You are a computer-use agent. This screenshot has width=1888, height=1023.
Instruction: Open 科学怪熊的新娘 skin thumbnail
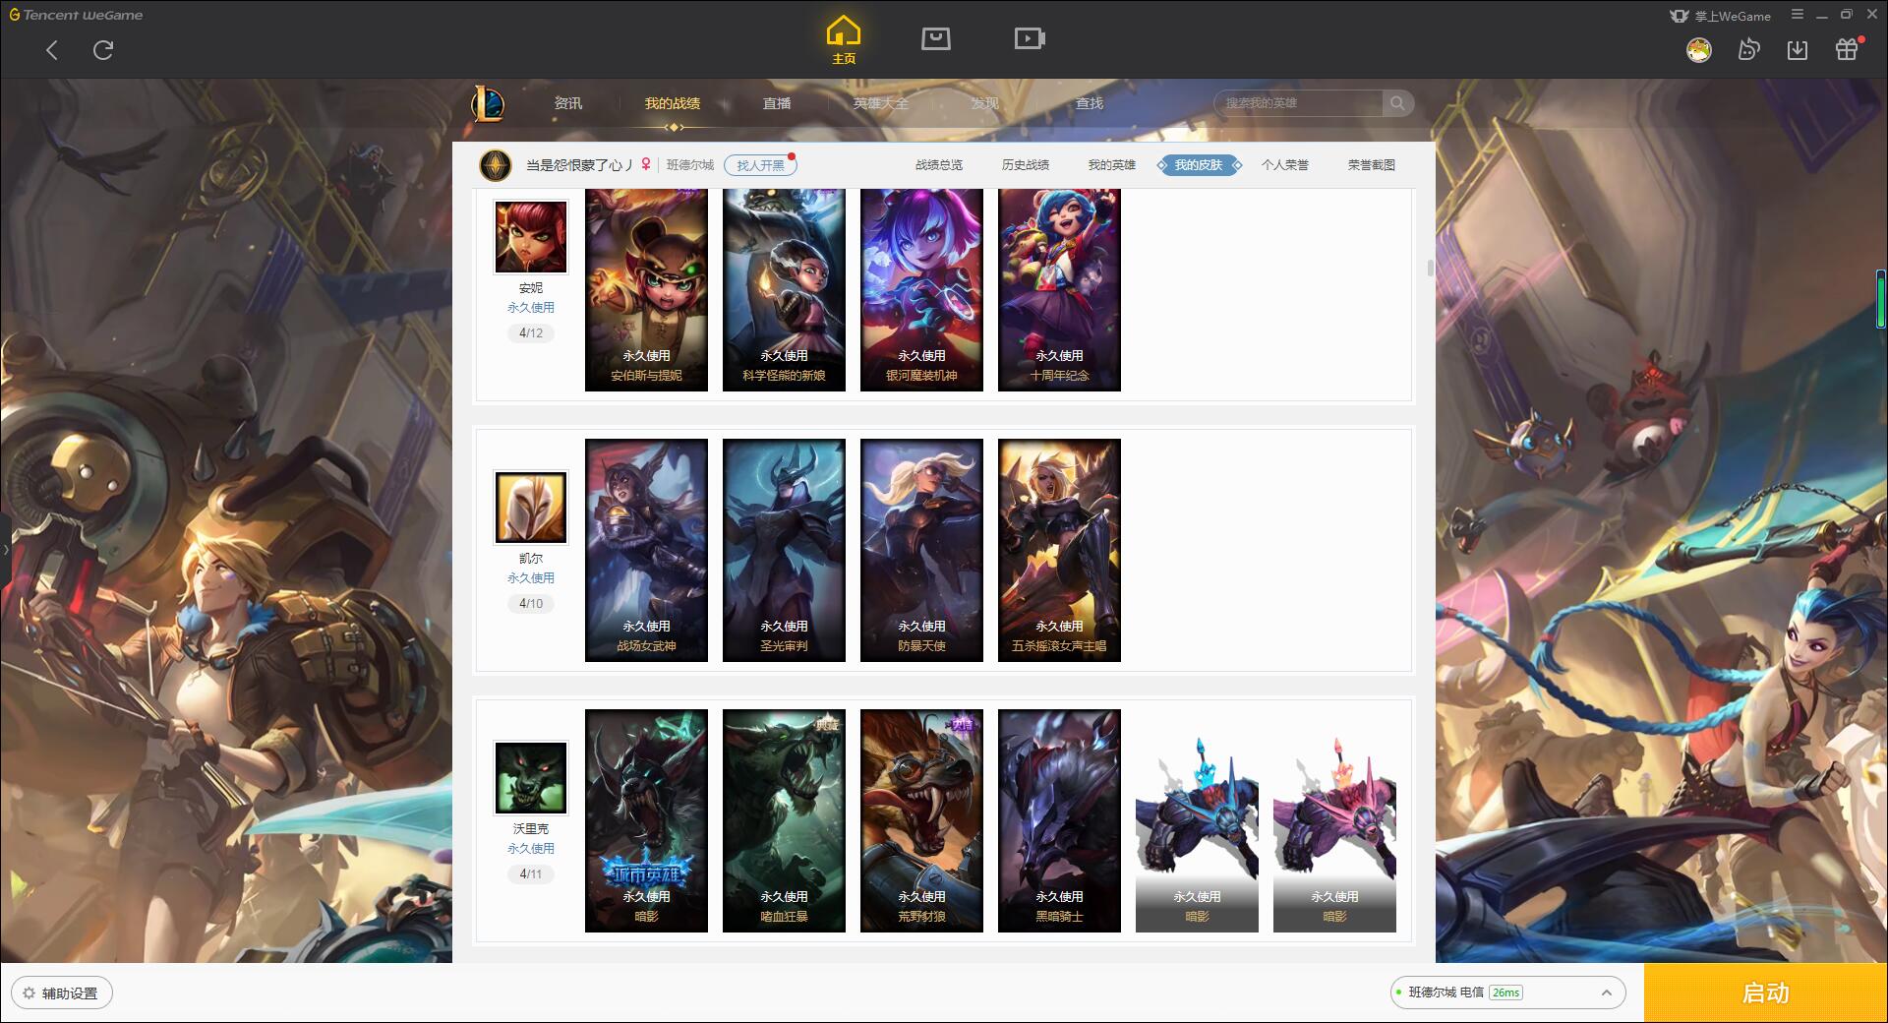(784, 290)
